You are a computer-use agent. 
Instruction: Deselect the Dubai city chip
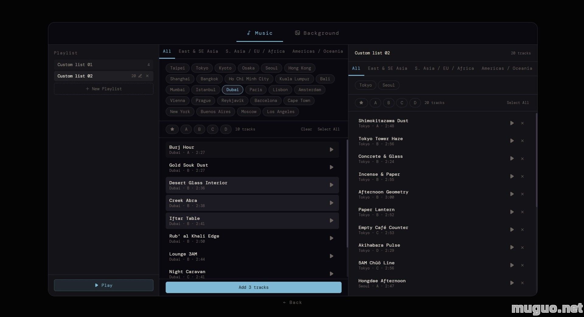pos(232,90)
